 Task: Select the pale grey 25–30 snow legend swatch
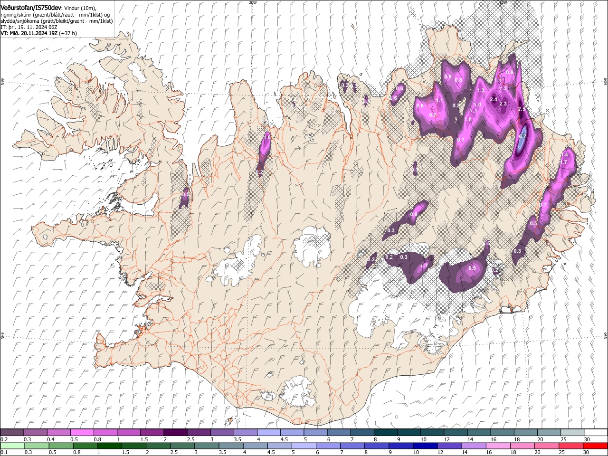572,432
